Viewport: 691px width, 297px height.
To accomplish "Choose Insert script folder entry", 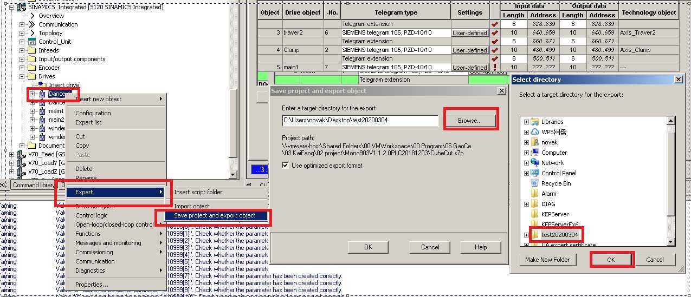I will [x=215, y=192].
